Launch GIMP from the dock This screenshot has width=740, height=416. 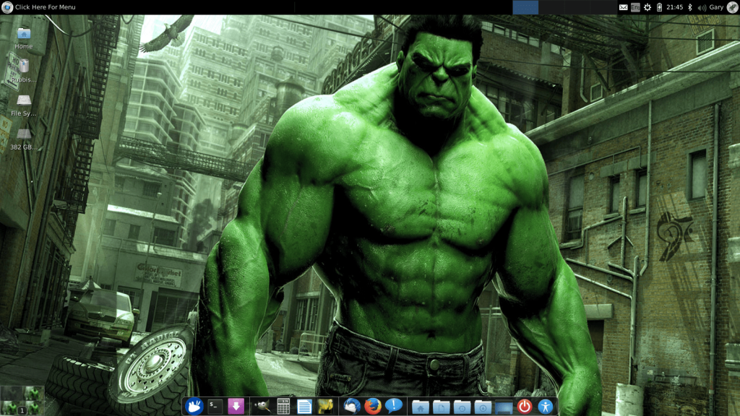click(x=262, y=406)
